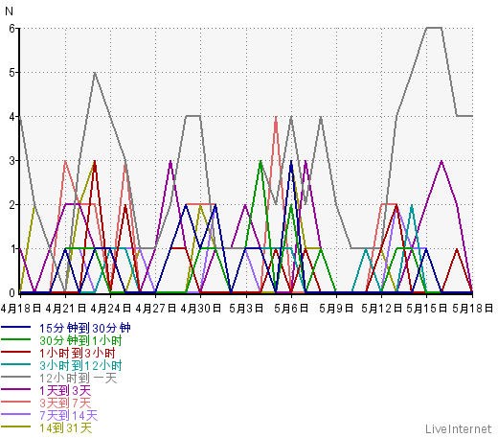The image size is (498, 438).
Task: Click the 7天到14天 legend label
Action: [69, 415]
